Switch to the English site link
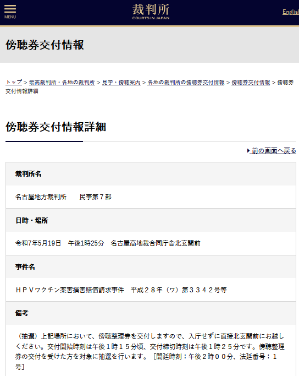 (x=291, y=12)
